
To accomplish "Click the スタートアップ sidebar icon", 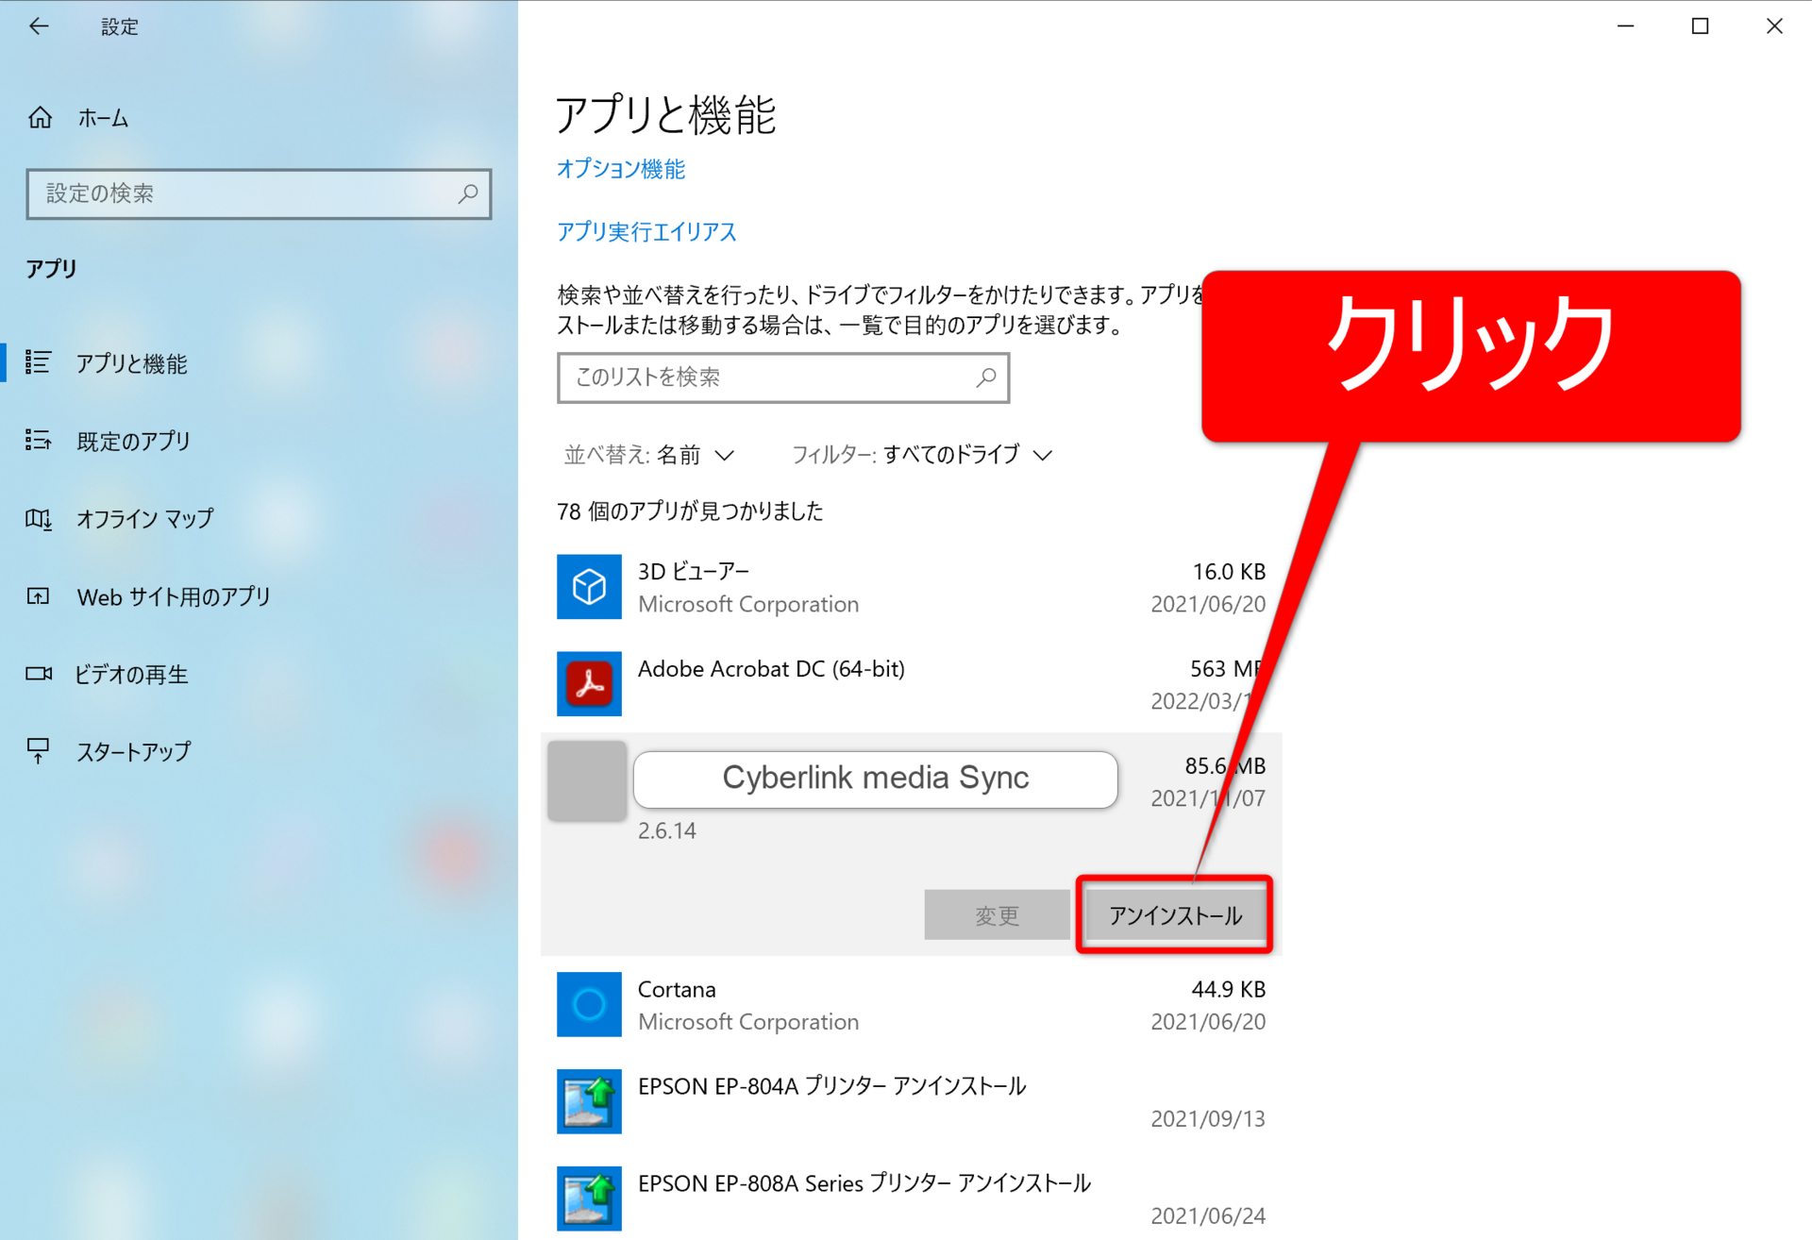I will [39, 751].
